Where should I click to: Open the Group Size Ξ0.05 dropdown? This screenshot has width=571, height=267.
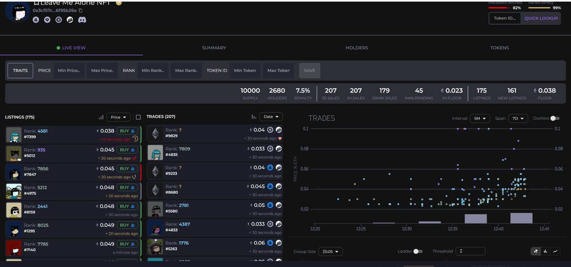(331, 251)
